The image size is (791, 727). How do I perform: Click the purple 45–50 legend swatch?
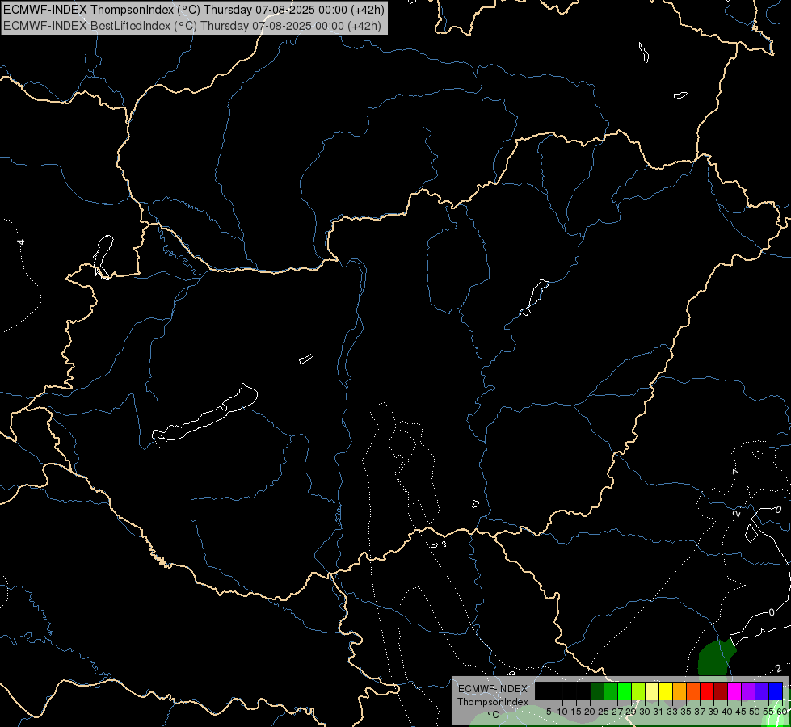tap(748, 691)
